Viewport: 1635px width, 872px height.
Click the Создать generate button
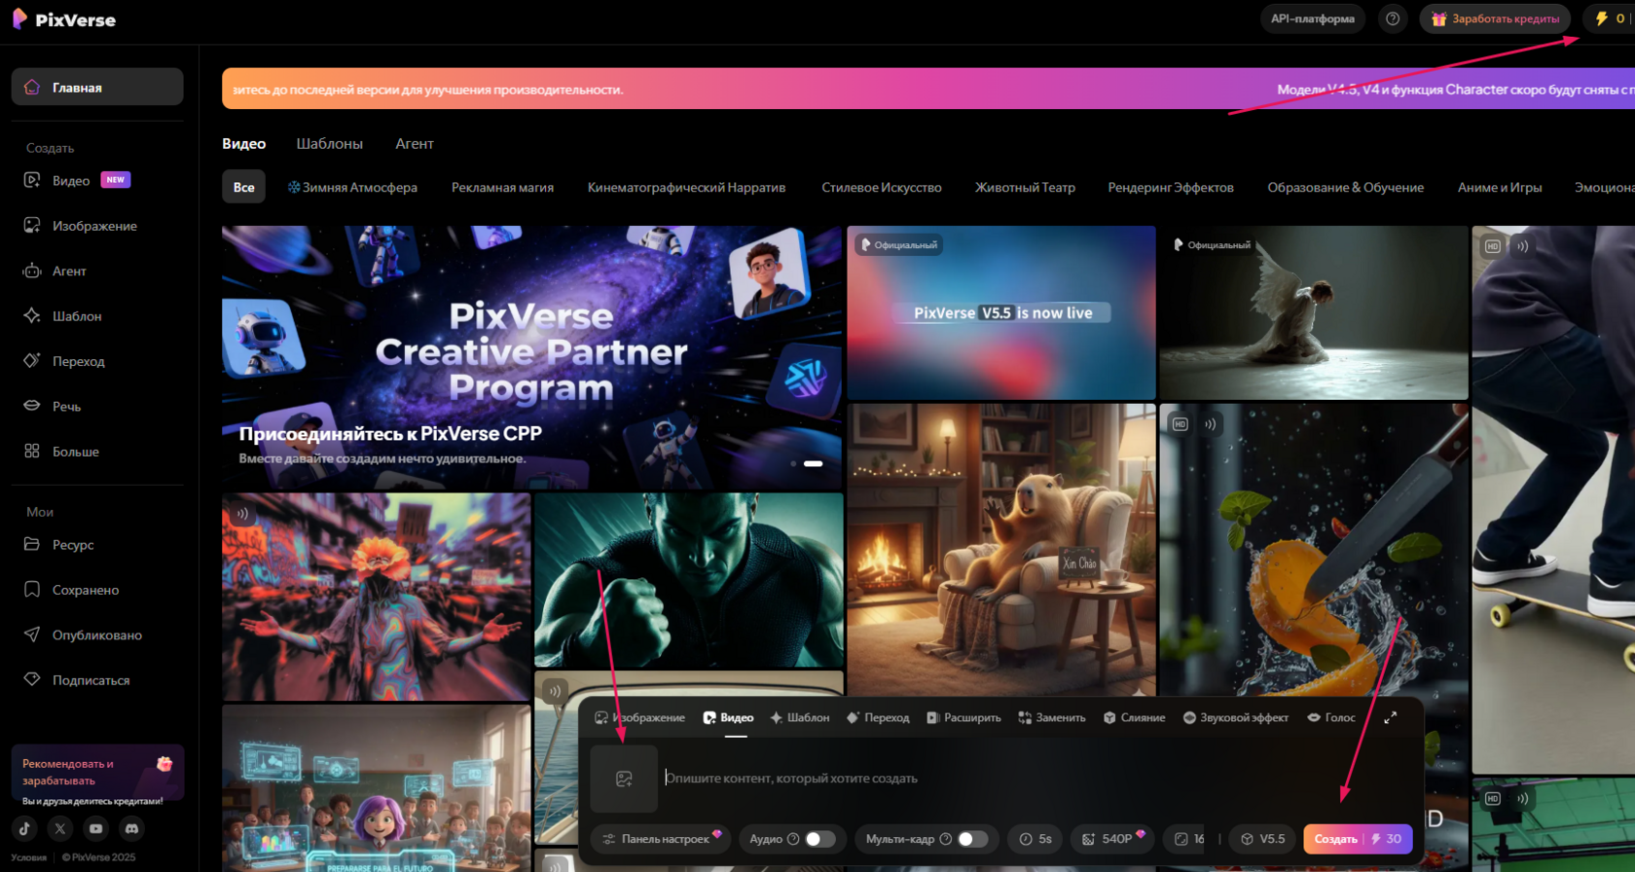[x=1358, y=839]
